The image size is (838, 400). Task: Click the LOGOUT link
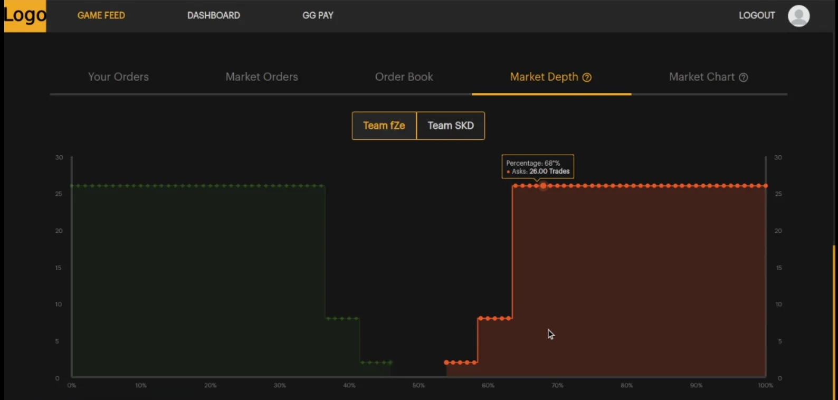click(x=757, y=16)
